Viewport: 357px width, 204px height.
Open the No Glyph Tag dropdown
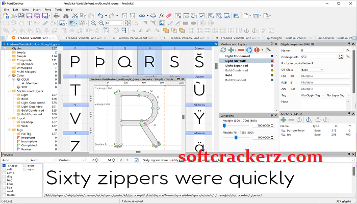pyautogui.click(x=313, y=95)
